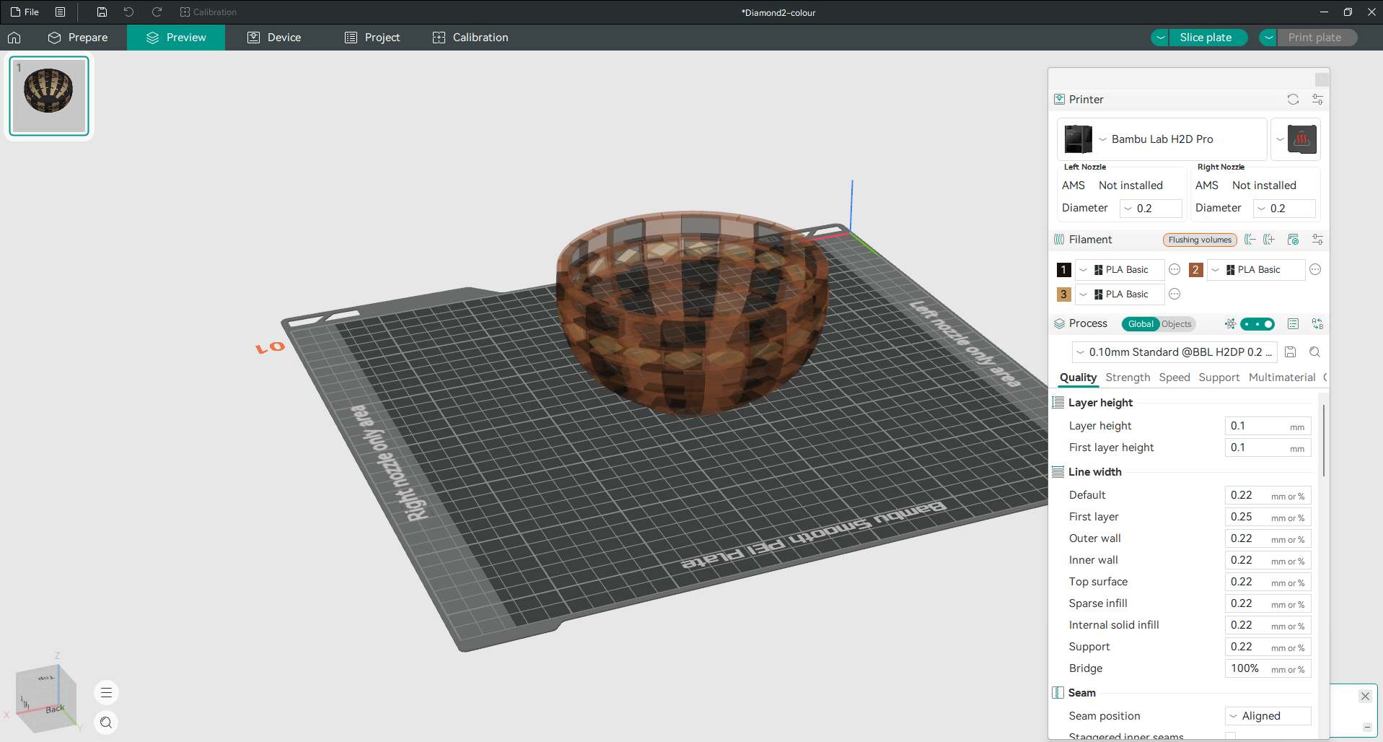
Task: Switch to the Prepare tab
Action: pyautogui.click(x=78, y=38)
